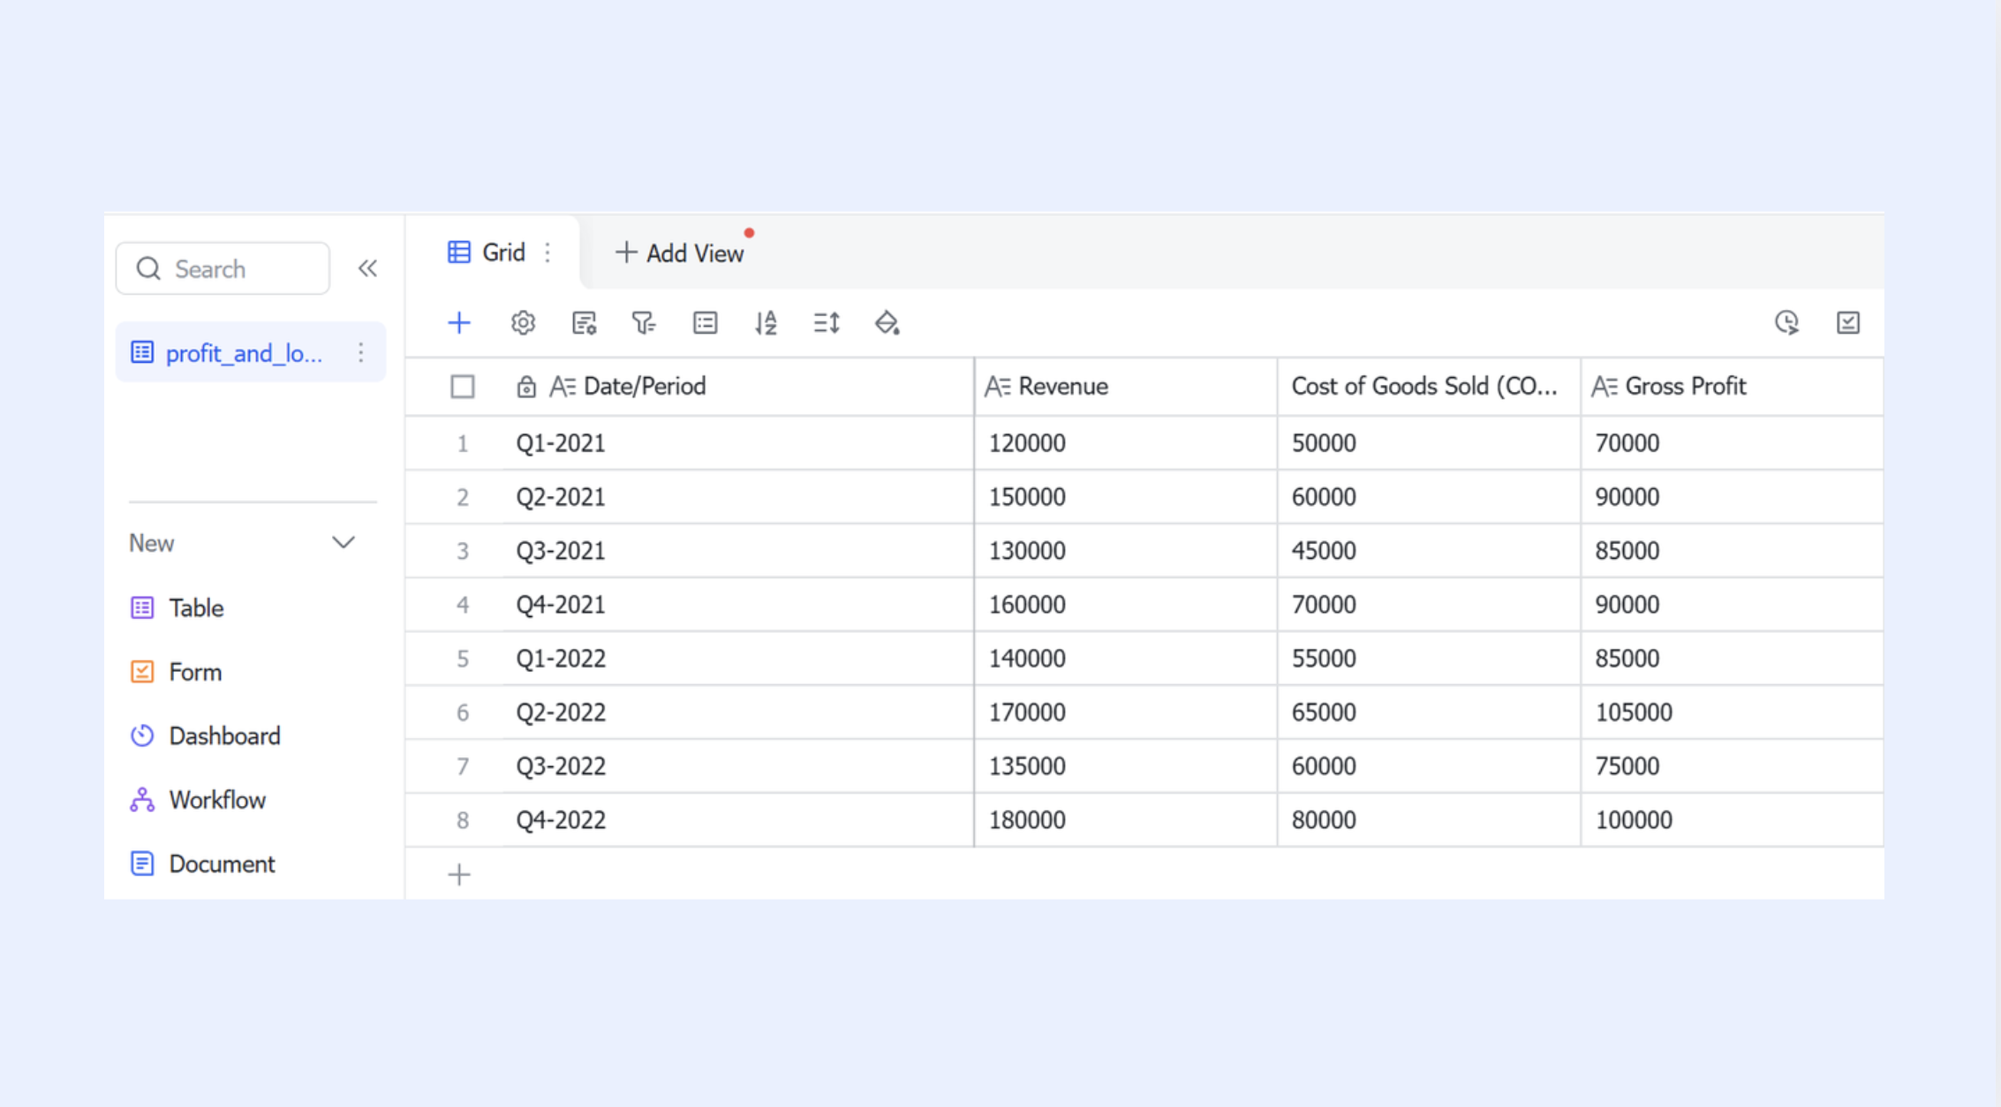The image size is (2001, 1107).
Task: Select cell Q4-2021
Action: 738,605
